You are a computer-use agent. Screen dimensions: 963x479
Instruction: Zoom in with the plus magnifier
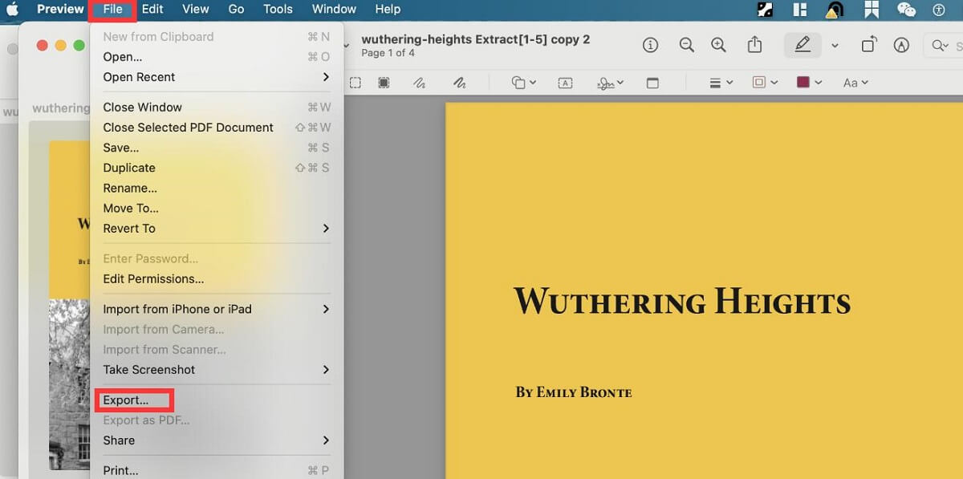click(719, 46)
